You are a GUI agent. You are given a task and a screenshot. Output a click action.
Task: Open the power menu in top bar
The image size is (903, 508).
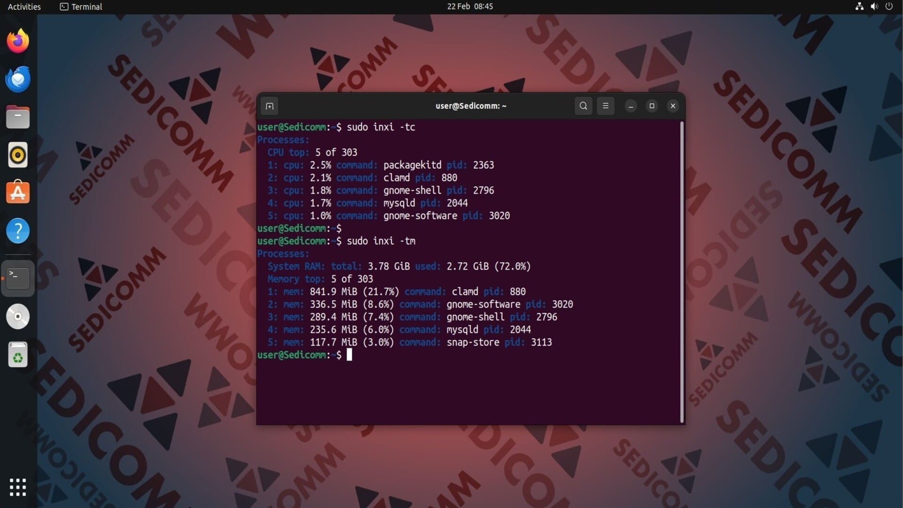pyautogui.click(x=889, y=7)
